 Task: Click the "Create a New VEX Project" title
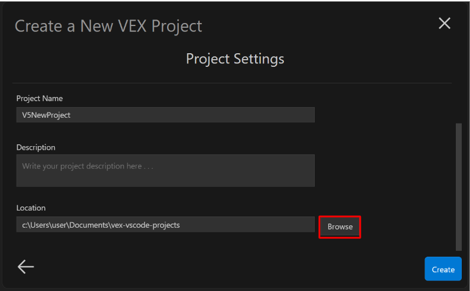tap(108, 26)
